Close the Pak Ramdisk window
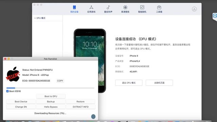 click(x=5, y=59)
